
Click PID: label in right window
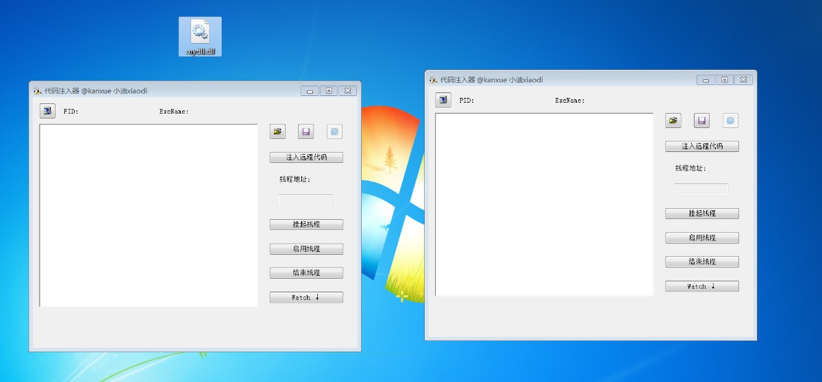pyautogui.click(x=466, y=101)
